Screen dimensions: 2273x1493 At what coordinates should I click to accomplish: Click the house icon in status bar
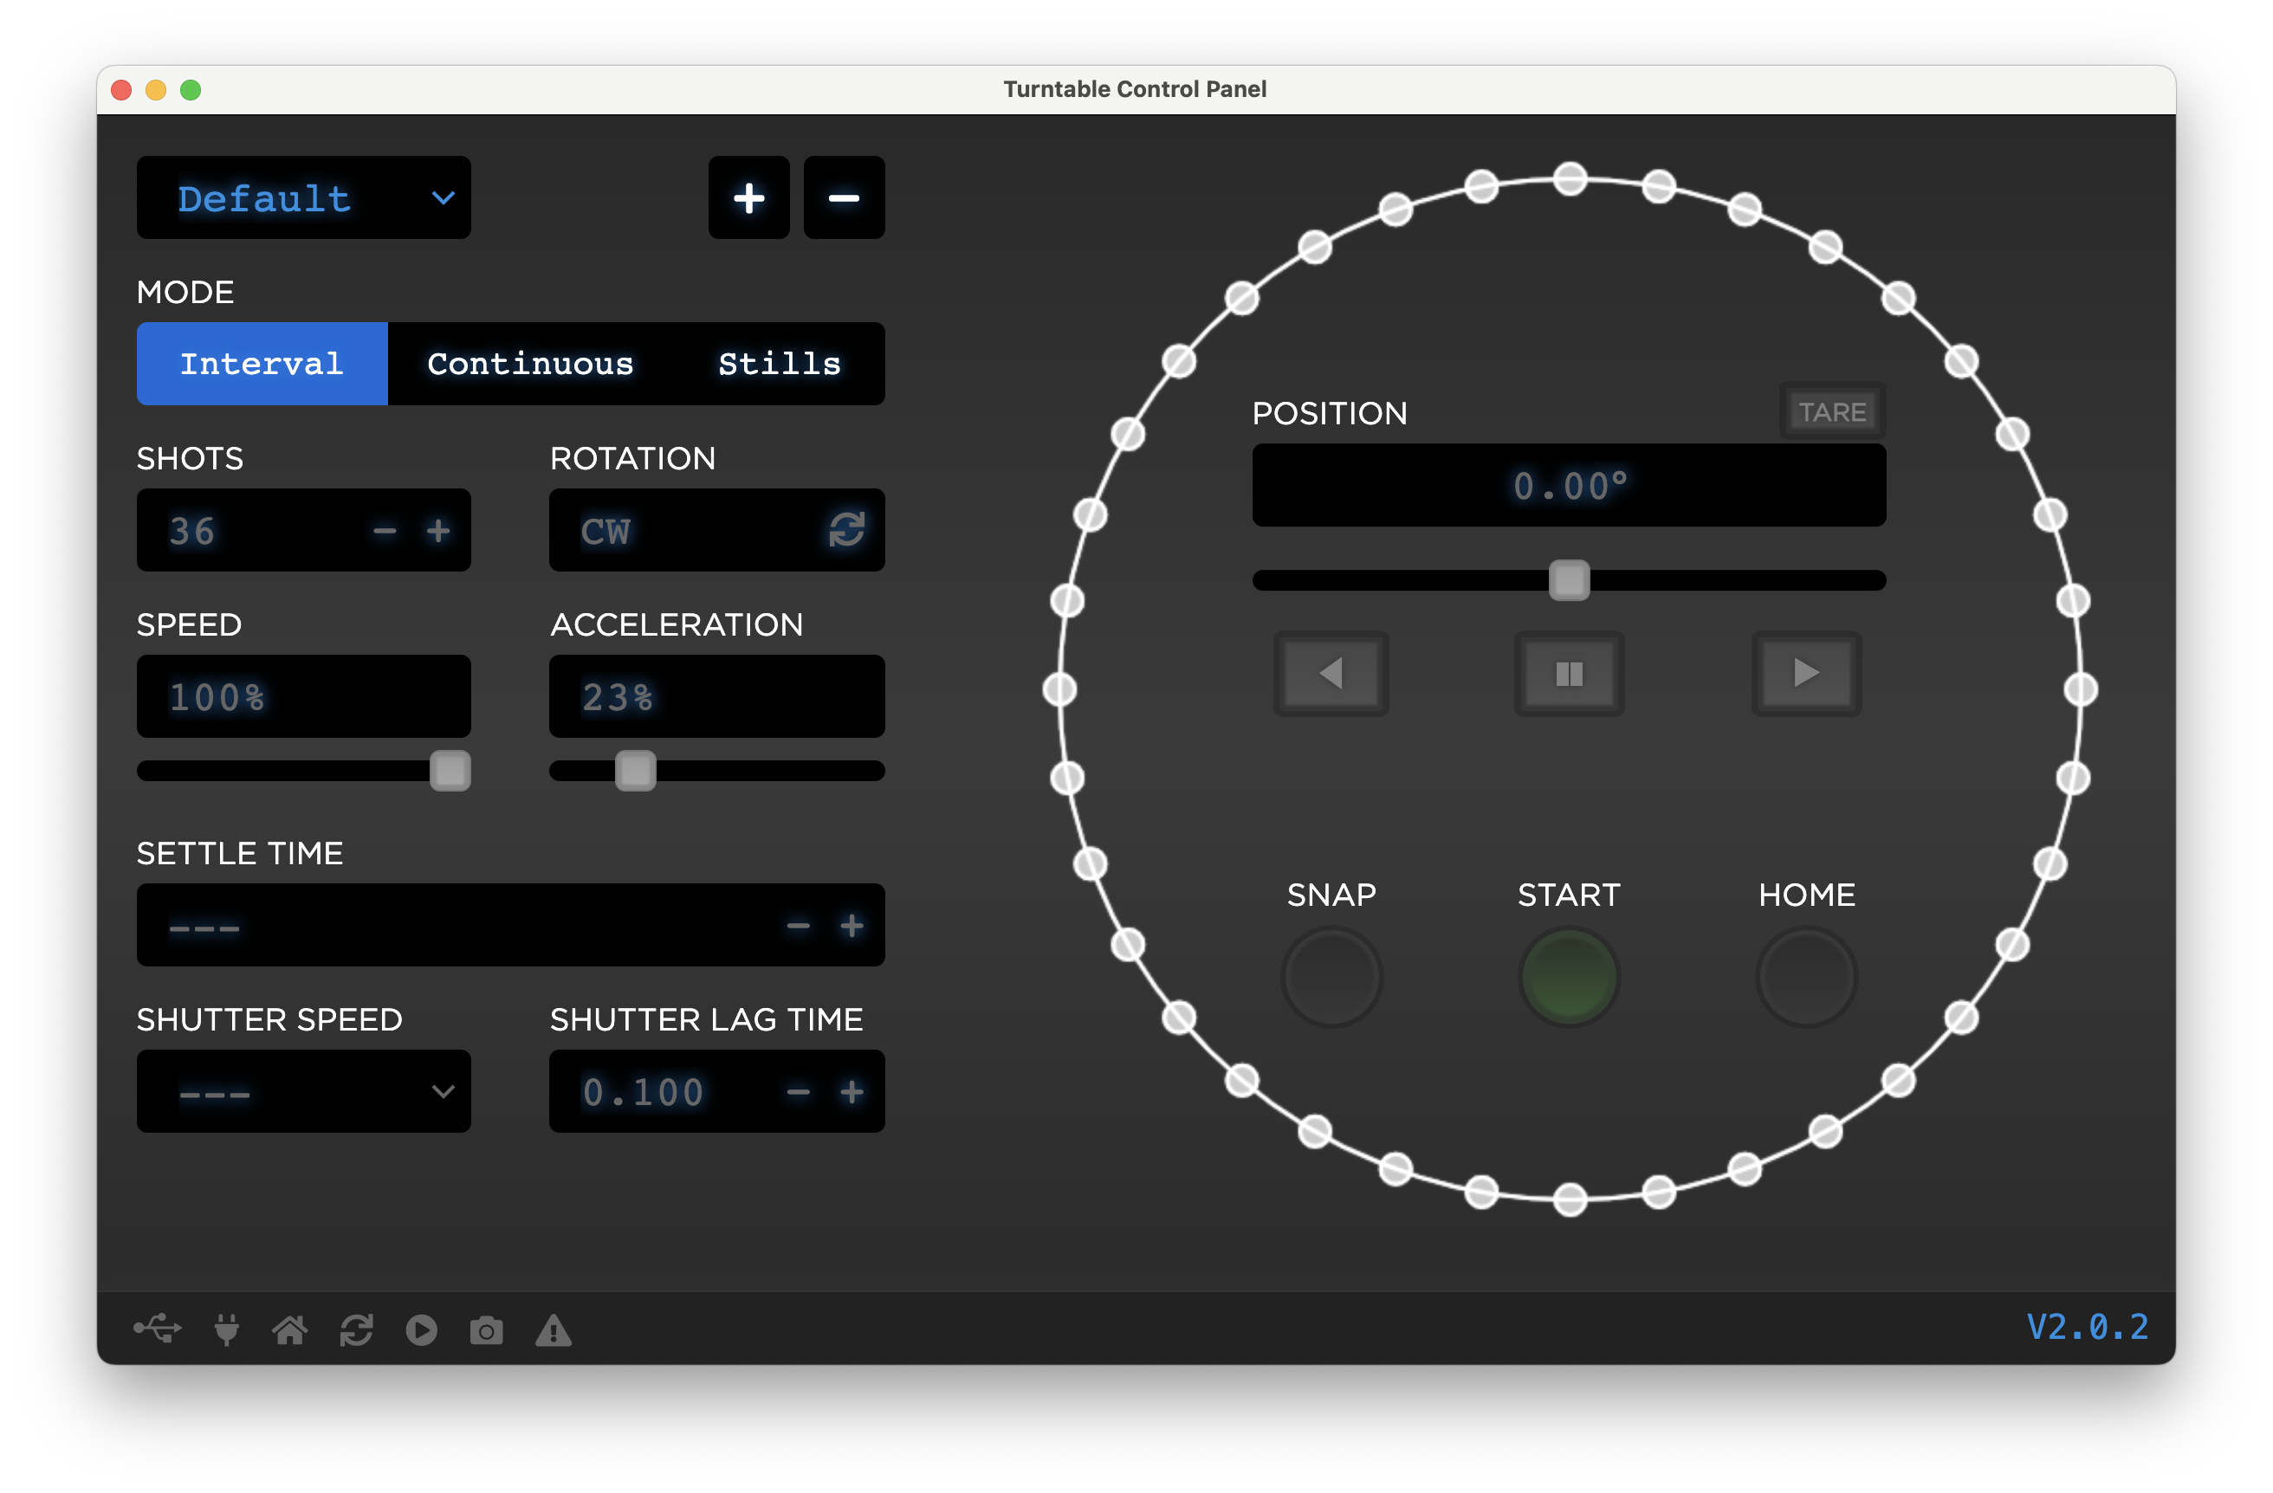289,1328
